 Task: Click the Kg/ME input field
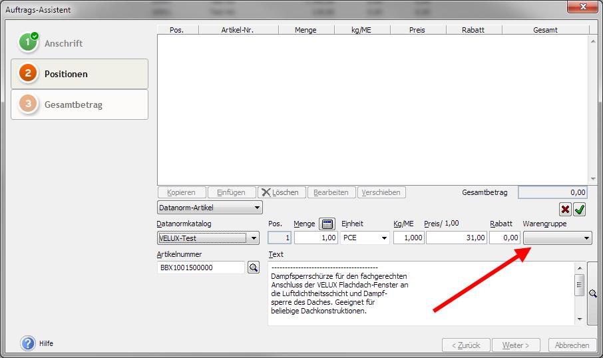click(409, 238)
